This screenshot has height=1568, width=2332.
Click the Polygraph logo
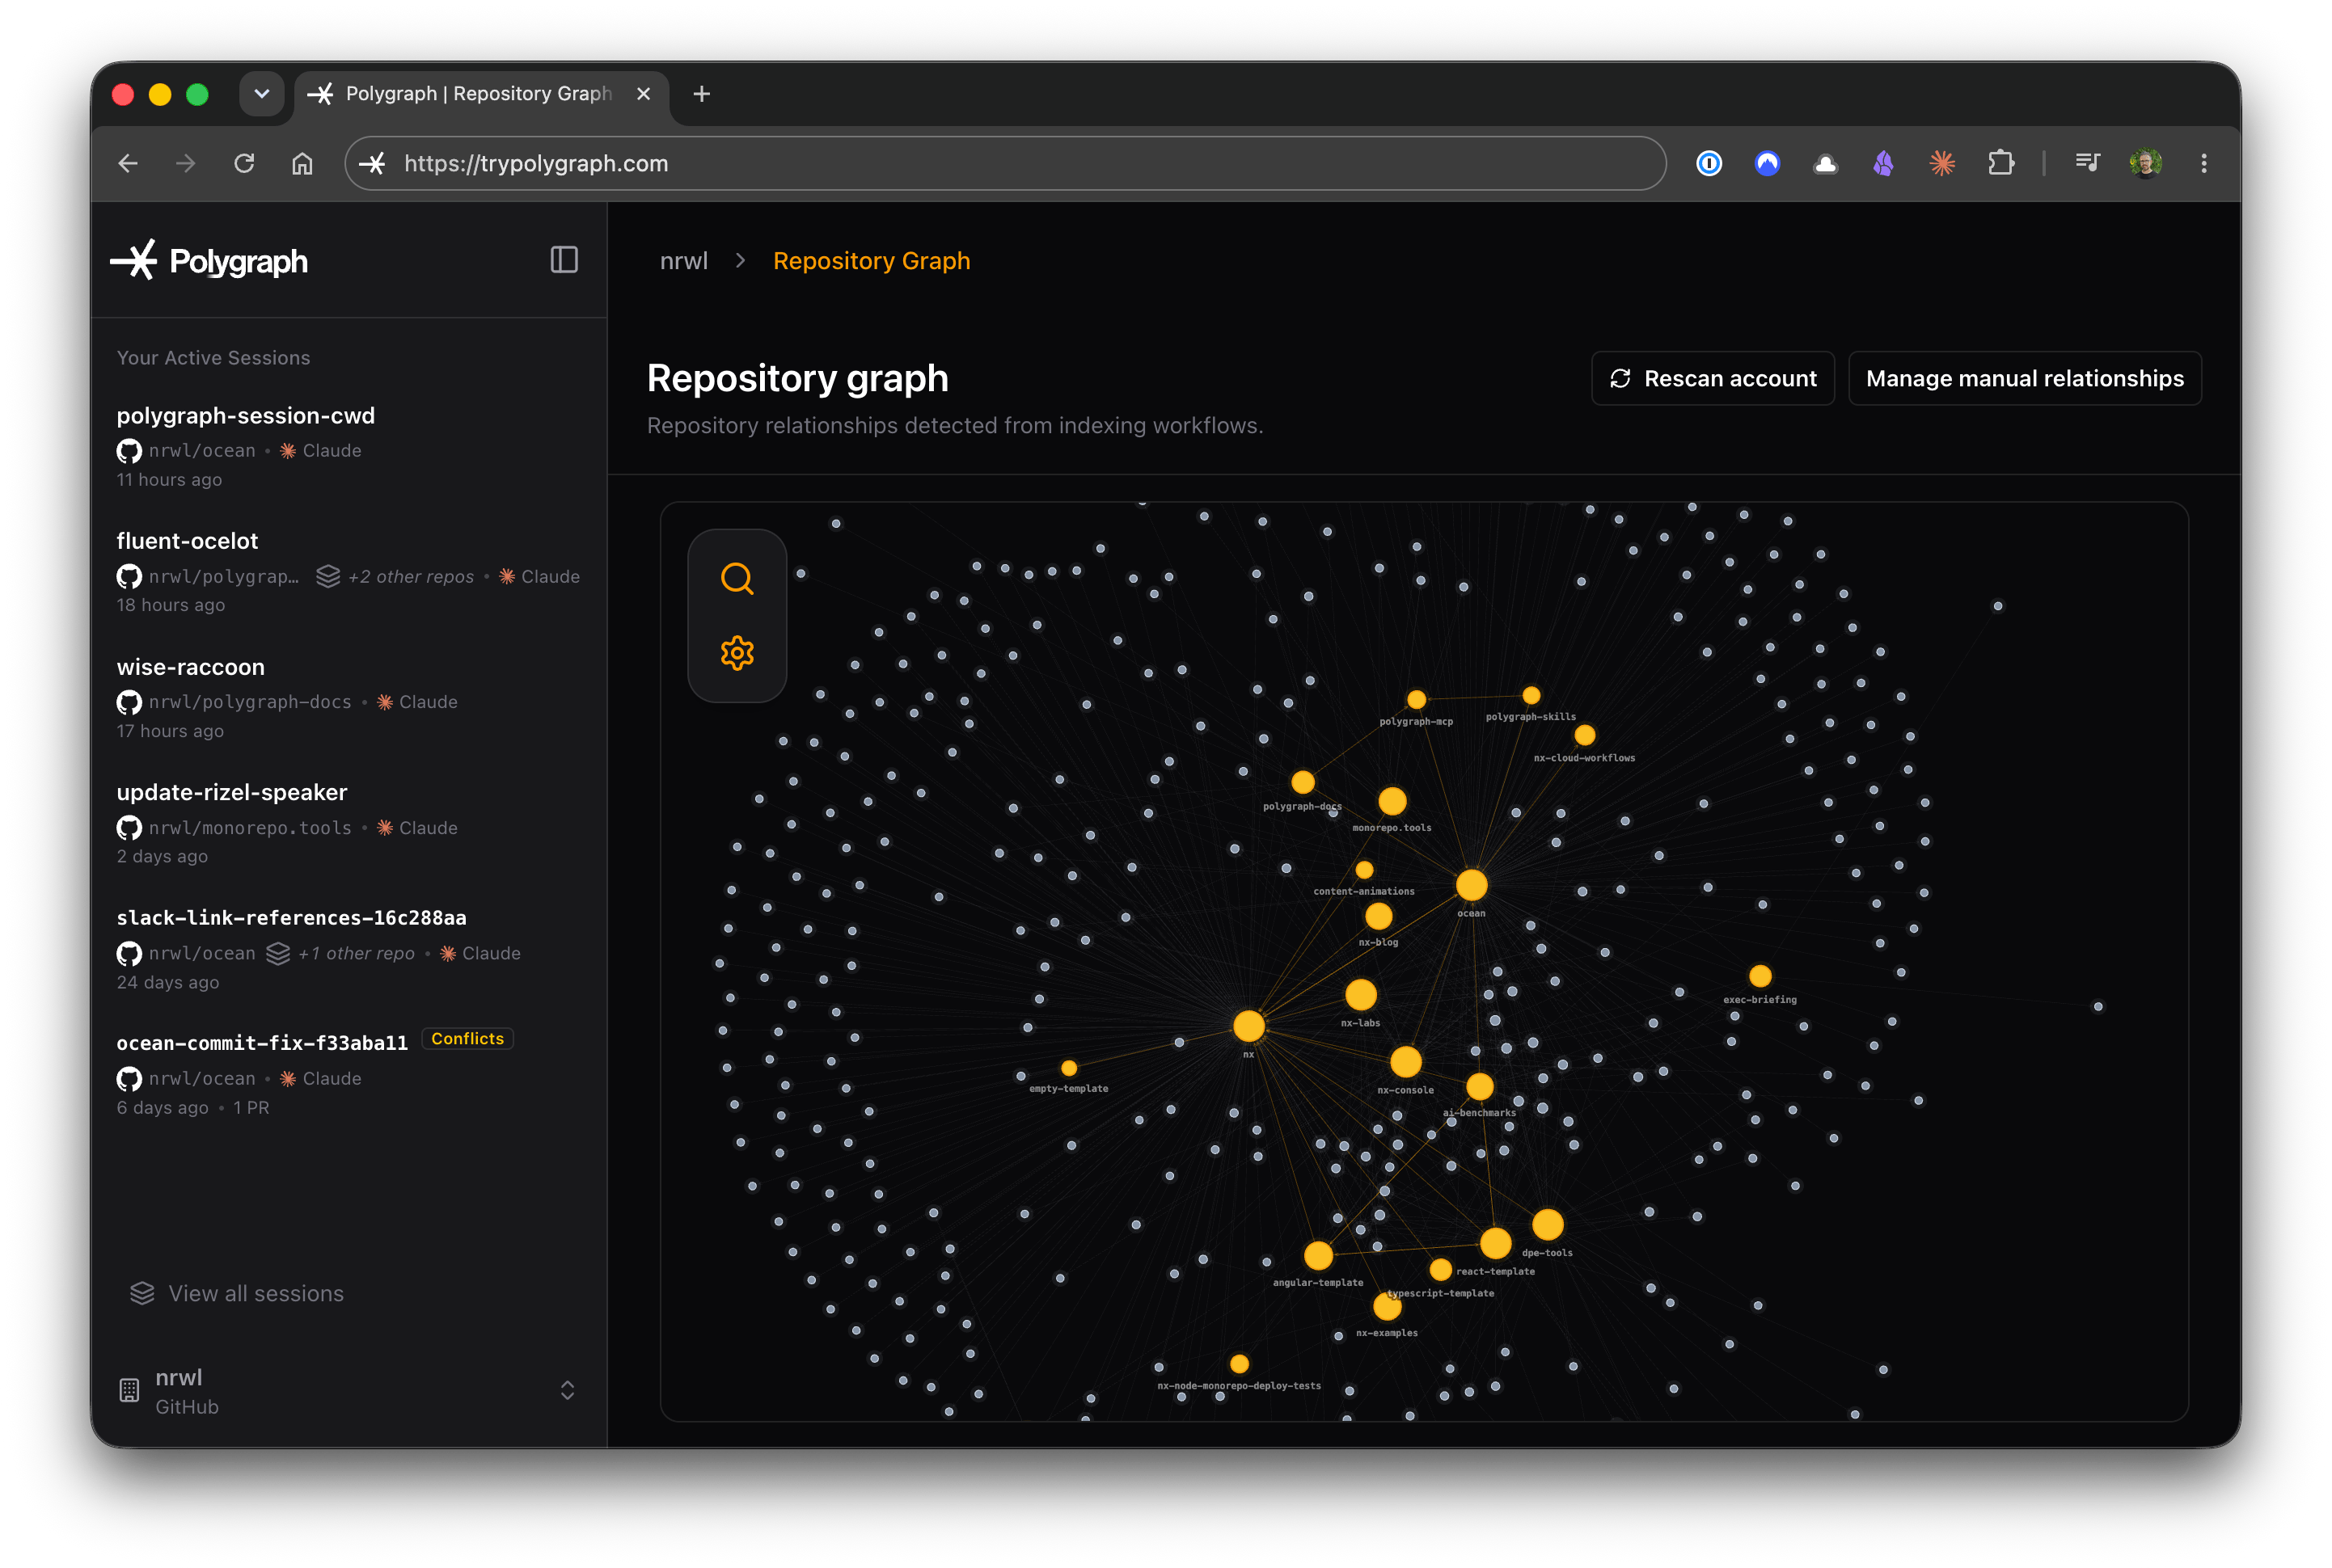209,260
